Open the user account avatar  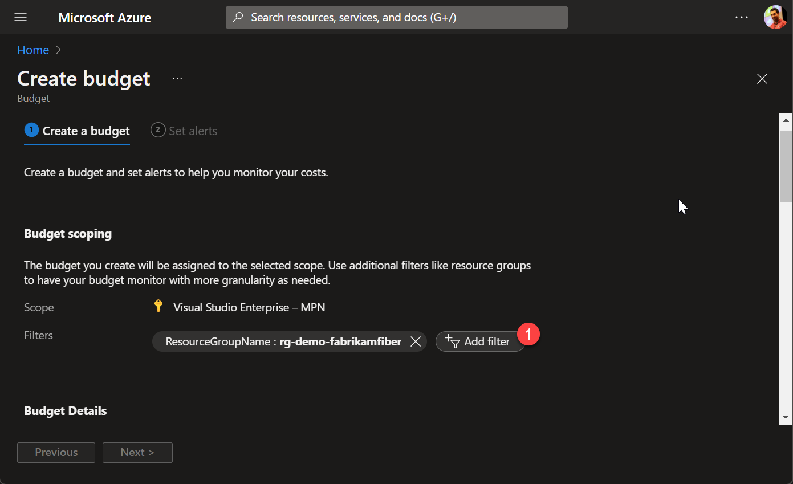point(775,17)
